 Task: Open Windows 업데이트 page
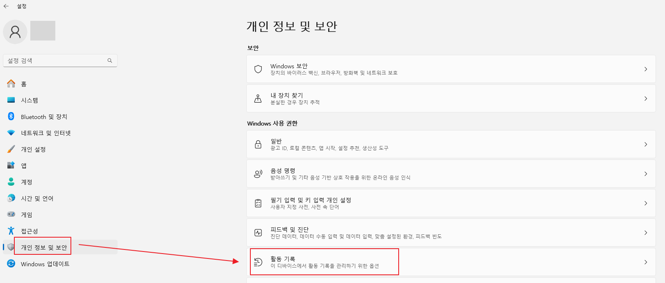60,264
